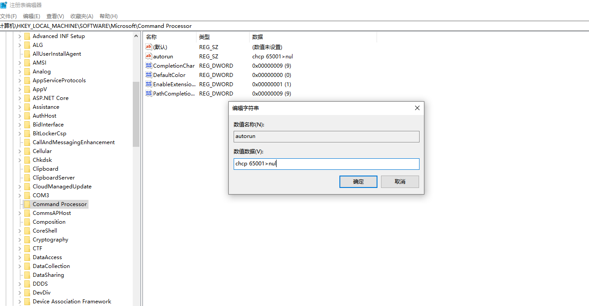Click the REG_DWORD icon beside CompletionChar
The width and height of the screenshot is (589, 306).
149,65
